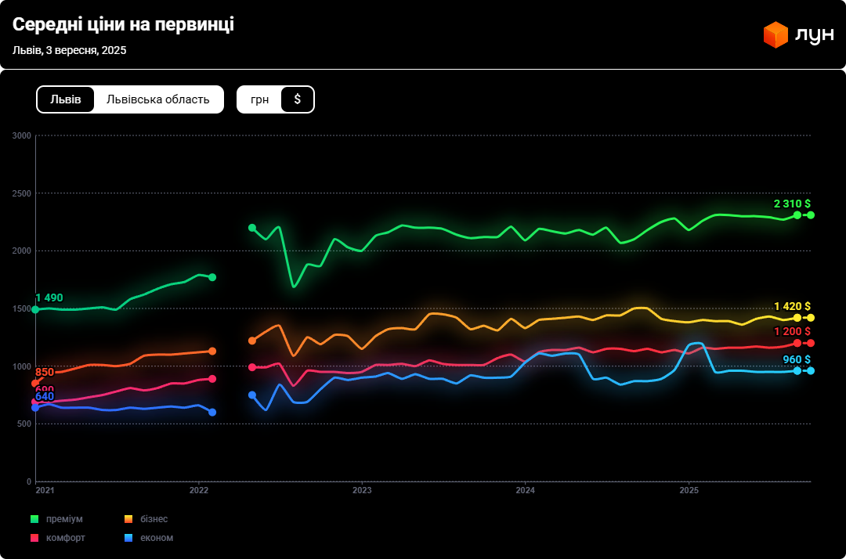Click green преміум legend color square
This screenshot has height=559, width=846.
point(34,519)
